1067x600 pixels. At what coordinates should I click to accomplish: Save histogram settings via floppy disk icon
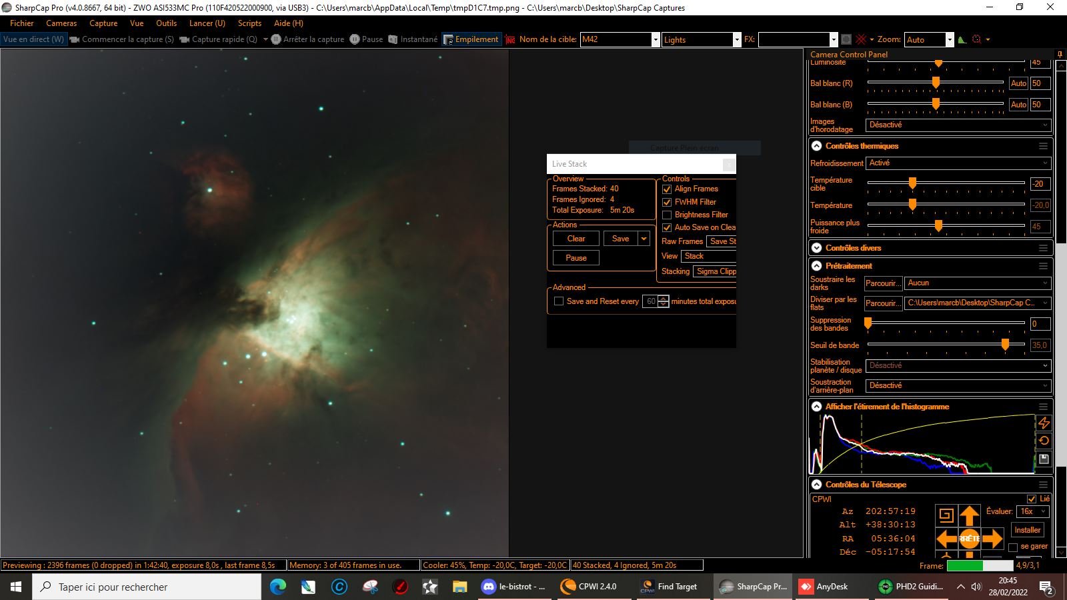coord(1044,459)
